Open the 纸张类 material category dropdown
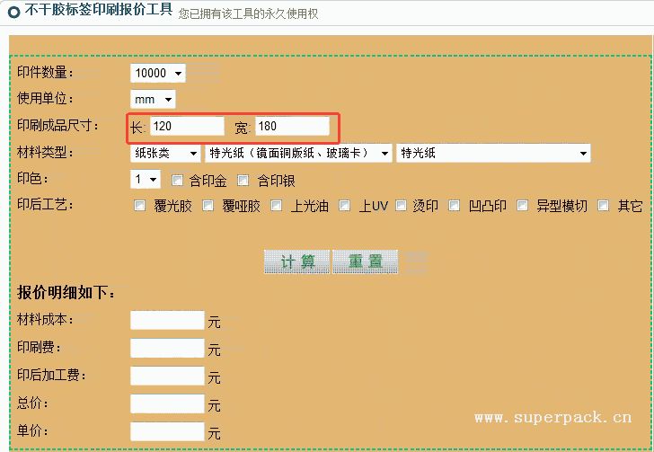This screenshot has height=452, width=654. [x=166, y=154]
